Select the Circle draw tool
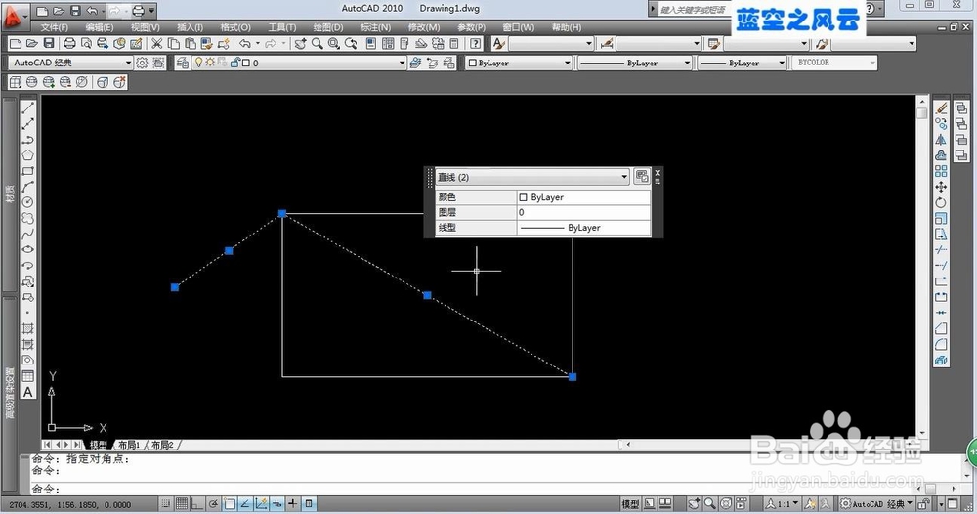Screen dimensions: 977x514 (28, 202)
